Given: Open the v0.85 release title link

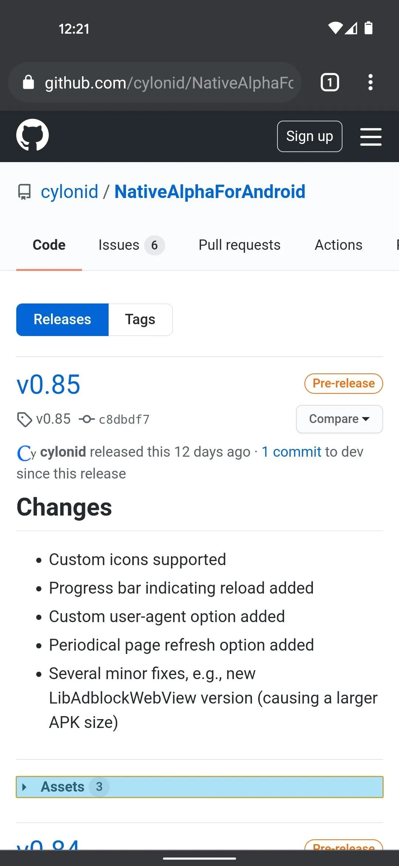Looking at the screenshot, I should click(x=48, y=385).
